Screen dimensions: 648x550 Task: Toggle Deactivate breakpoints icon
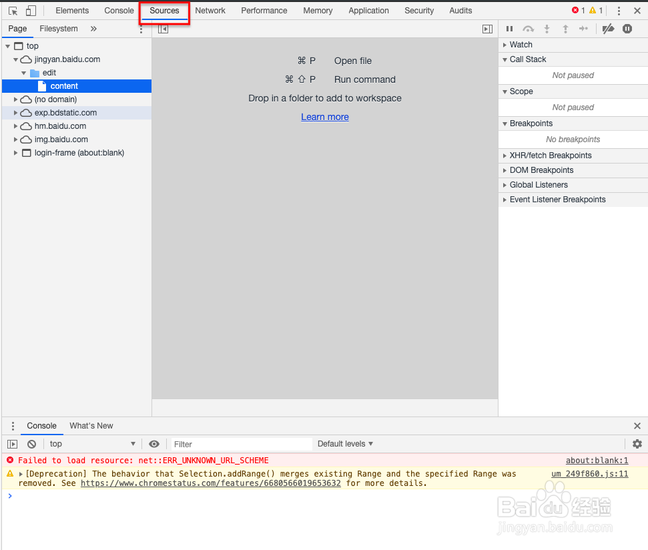609,29
